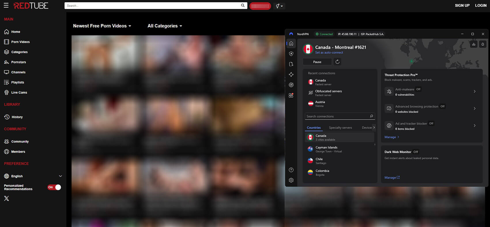Toggle Personalized Recommendations switch
The image size is (490, 227).
pyautogui.click(x=54, y=187)
